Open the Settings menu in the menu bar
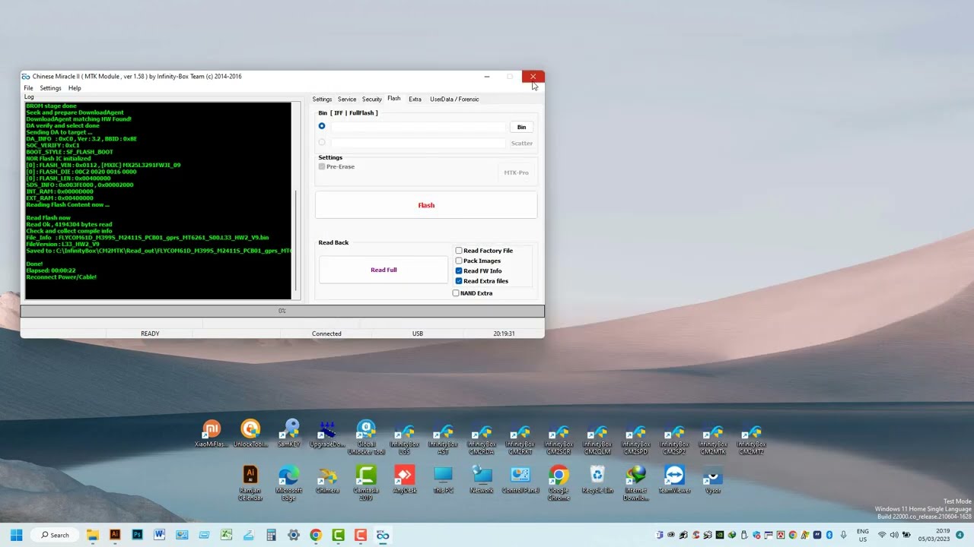Image resolution: width=974 pixels, height=547 pixels. pyautogui.click(x=50, y=88)
